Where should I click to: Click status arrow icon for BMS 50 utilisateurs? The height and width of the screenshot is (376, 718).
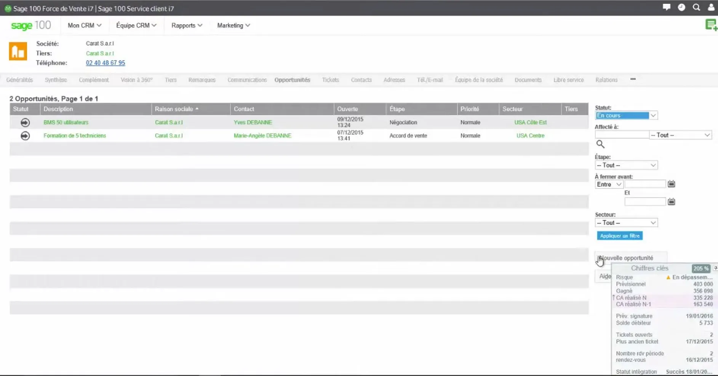25,122
